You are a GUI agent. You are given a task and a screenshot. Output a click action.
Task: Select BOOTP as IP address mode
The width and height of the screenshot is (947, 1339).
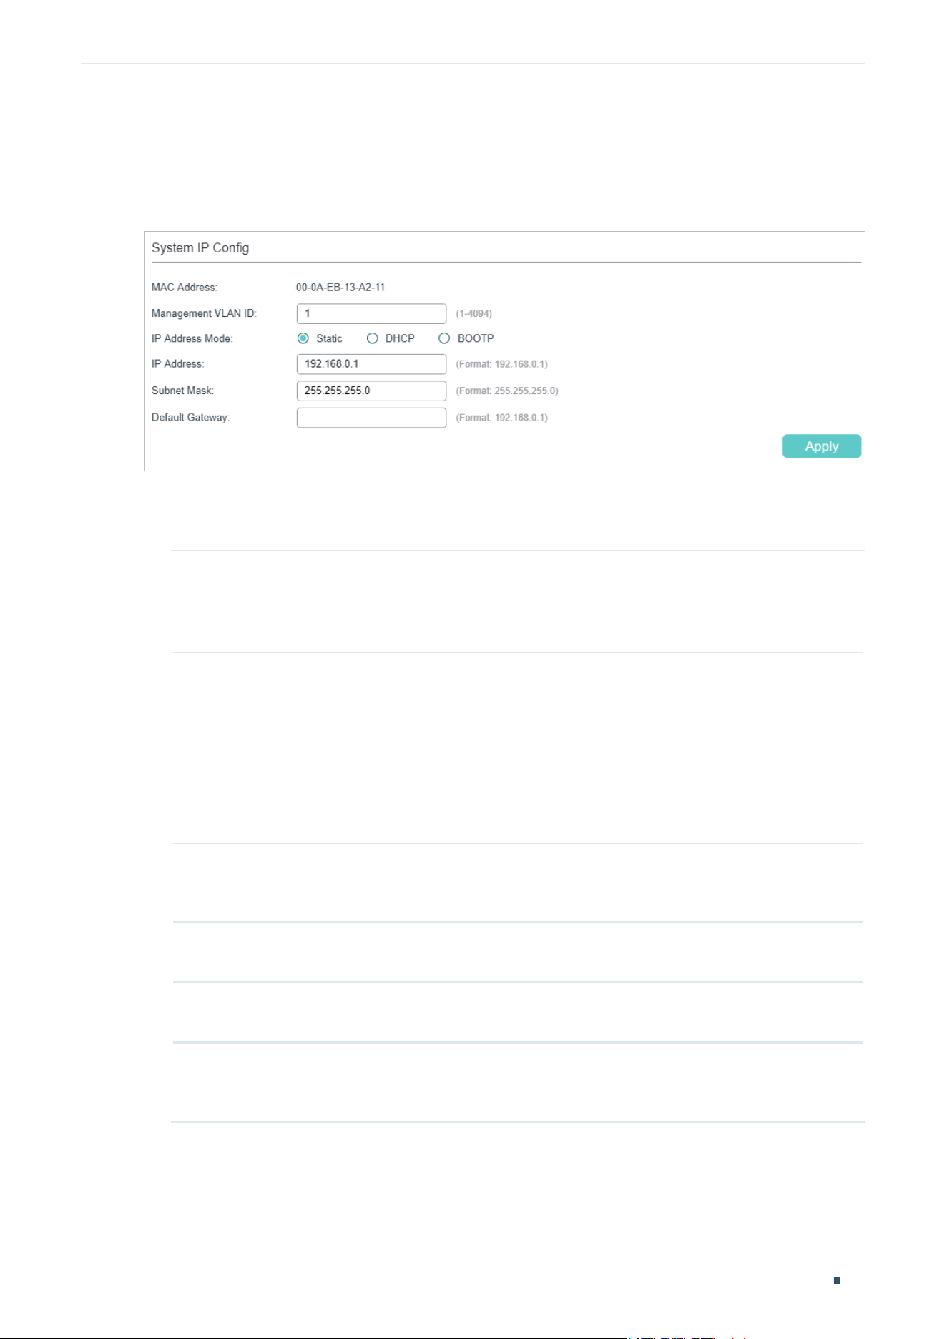pyautogui.click(x=444, y=338)
